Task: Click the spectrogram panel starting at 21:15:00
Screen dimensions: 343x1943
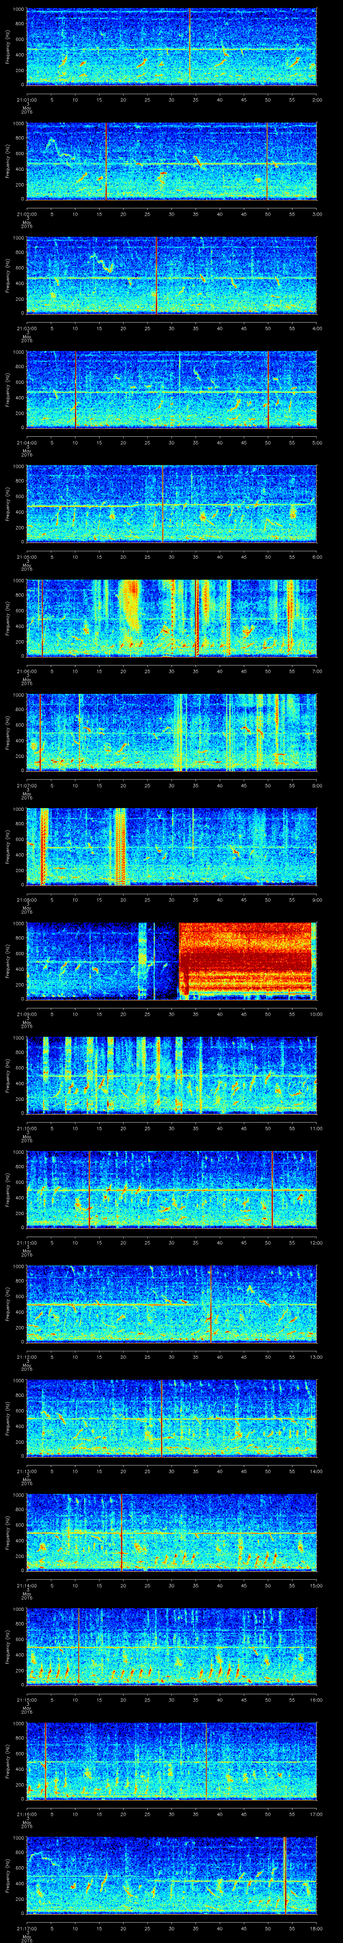Action: 171,1646
